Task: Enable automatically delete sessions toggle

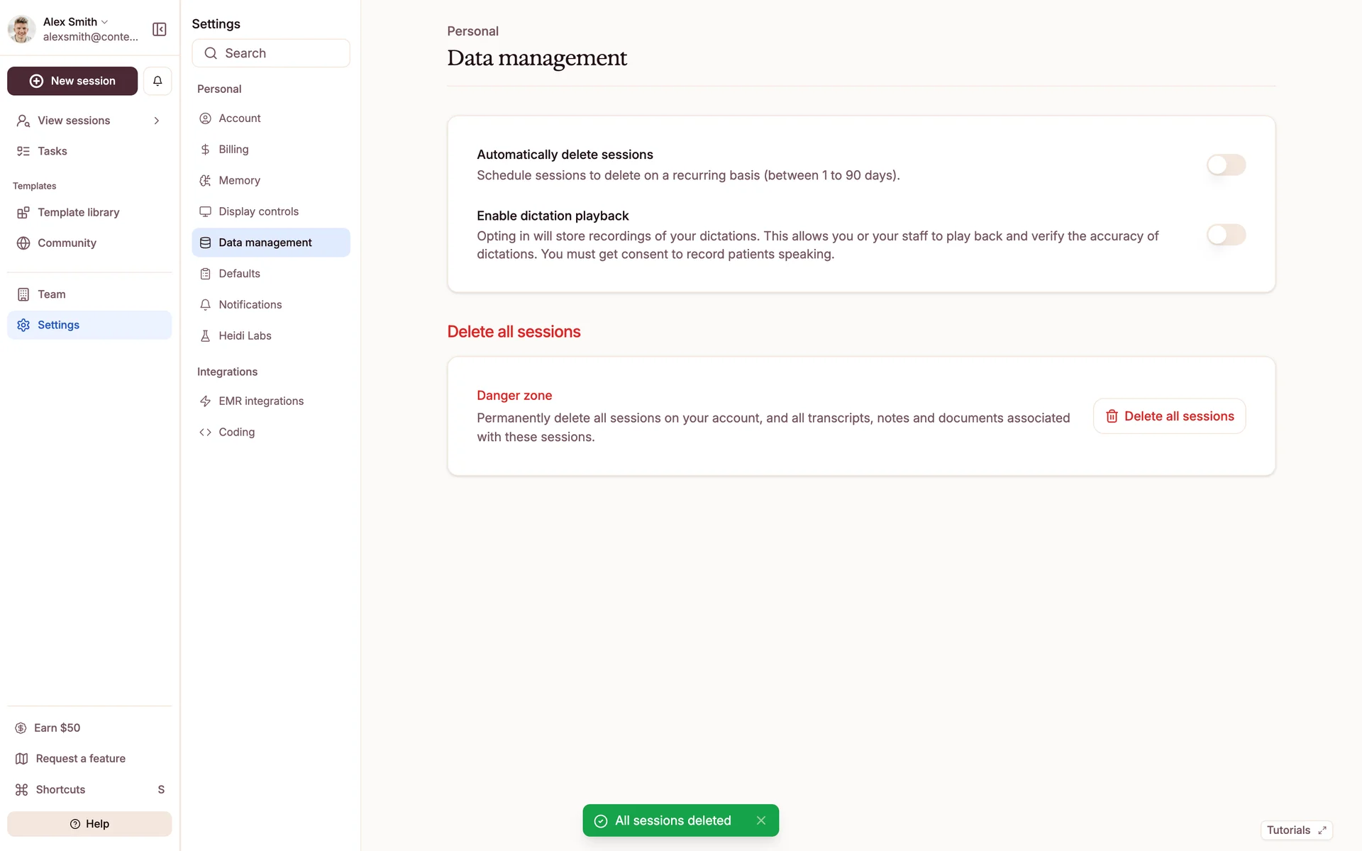Action: (1226, 165)
